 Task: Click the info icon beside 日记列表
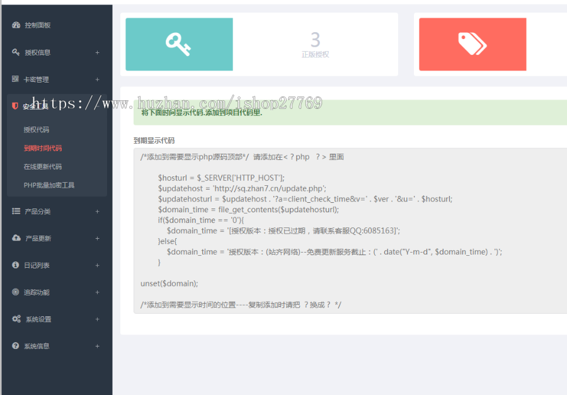(x=16, y=265)
